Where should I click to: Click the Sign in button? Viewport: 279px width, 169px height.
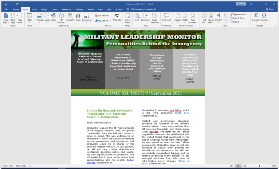pos(241,4)
